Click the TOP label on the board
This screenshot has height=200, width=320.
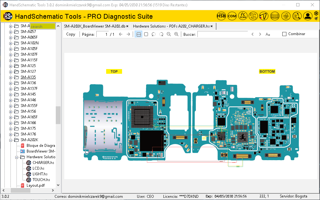114,71
